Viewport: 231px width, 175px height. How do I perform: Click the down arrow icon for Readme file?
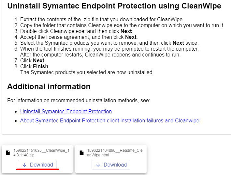(98, 165)
